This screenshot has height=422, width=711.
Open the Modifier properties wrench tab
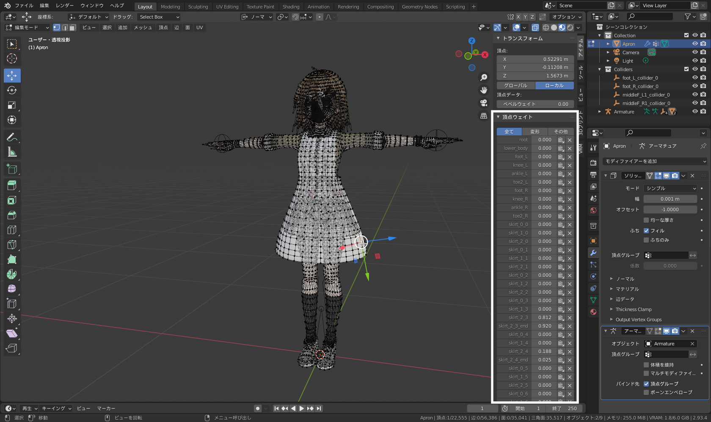click(x=593, y=253)
